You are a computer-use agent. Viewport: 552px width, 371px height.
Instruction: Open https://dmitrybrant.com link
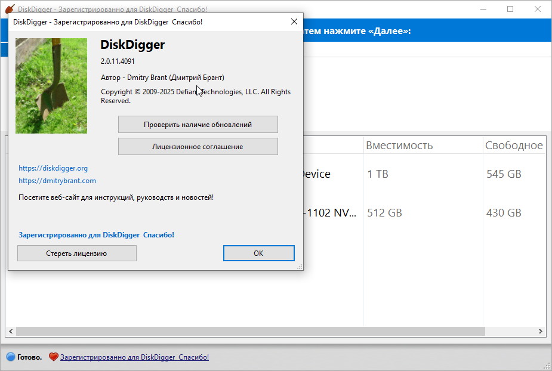click(57, 181)
